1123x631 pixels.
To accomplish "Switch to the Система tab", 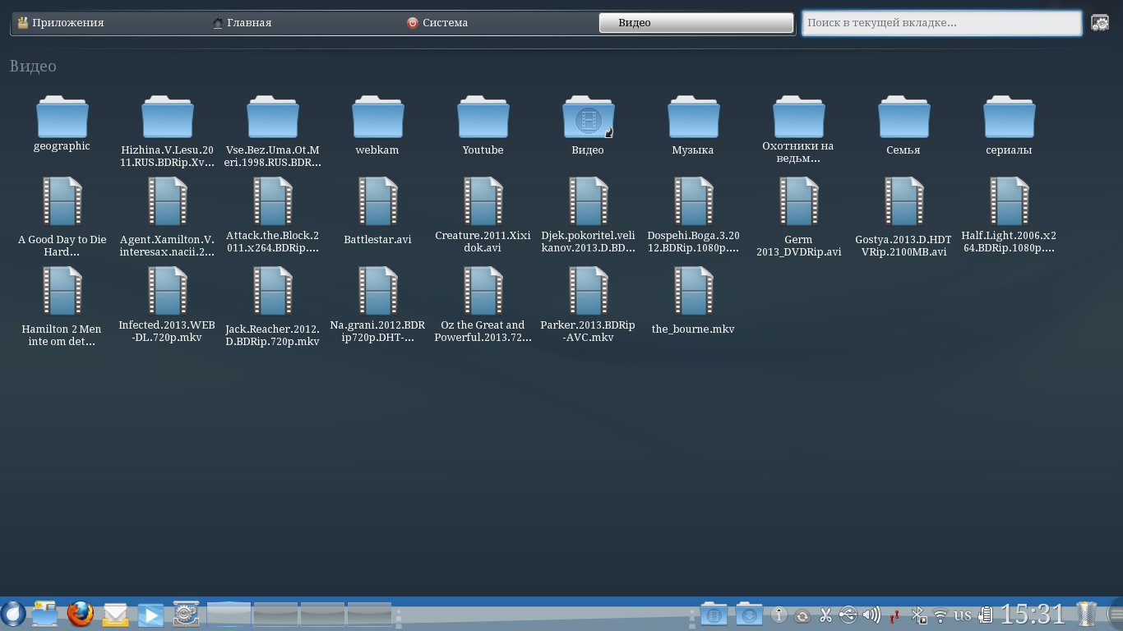I will point(444,23).
